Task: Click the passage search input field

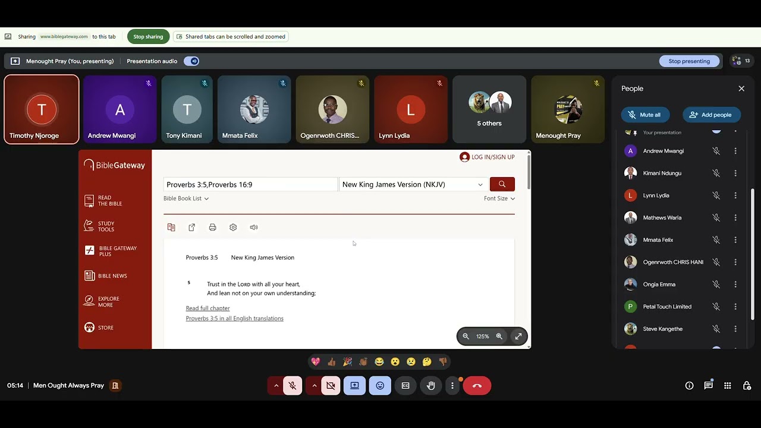Action: point(250,184)
